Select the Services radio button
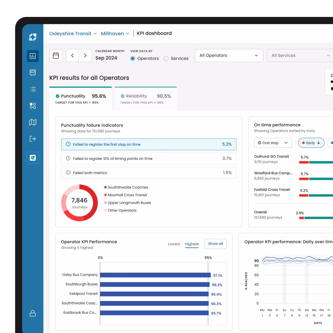 click(166, 58)
